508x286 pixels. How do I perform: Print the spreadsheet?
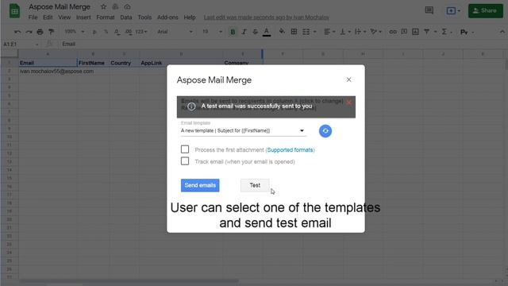[40, 32]
